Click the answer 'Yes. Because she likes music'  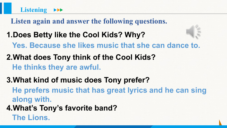pos(106,45)
